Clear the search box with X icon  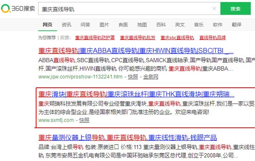pyautogui.click(x=214, y=9)
